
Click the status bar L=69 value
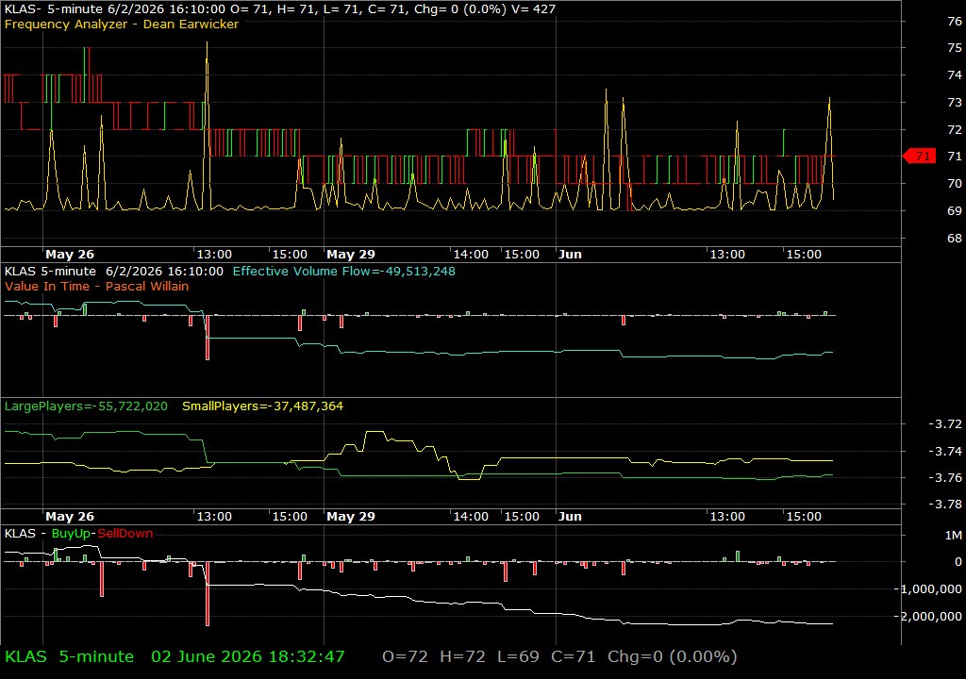pyautogui.click(x=518, y=656)
